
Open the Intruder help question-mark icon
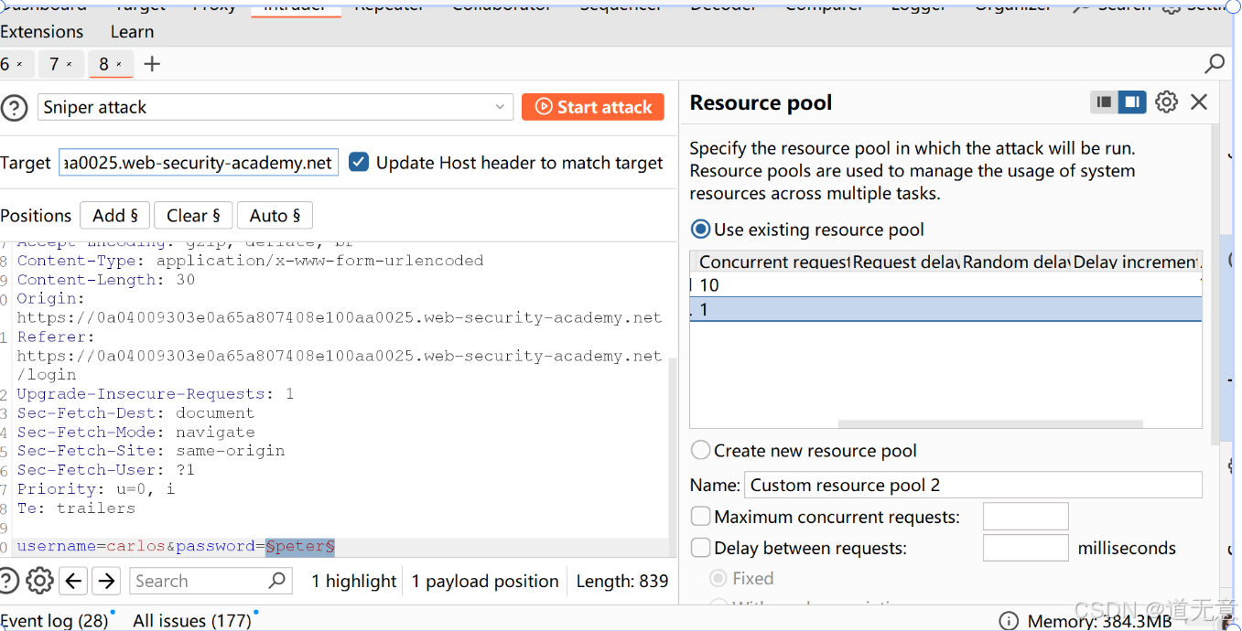(x=14, y=108)
